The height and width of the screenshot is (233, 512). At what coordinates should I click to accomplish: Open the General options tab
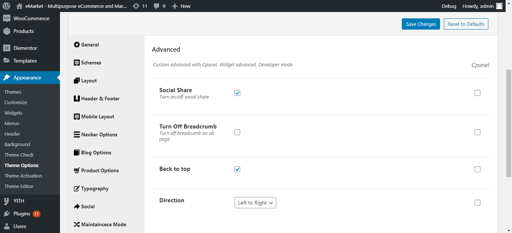coord(106,45)
